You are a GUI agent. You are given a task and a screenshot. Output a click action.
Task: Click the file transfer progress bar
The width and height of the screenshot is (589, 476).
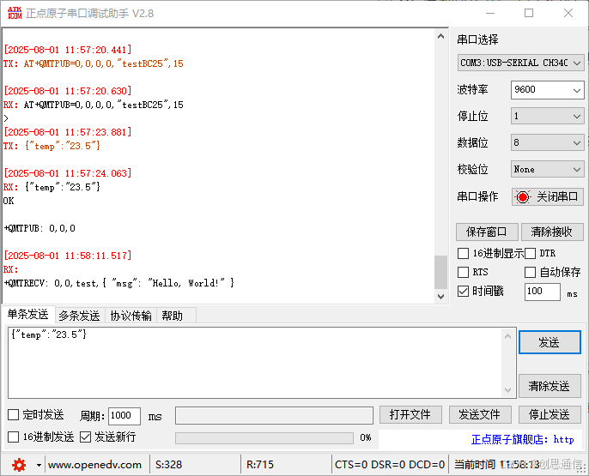(264, 438)
